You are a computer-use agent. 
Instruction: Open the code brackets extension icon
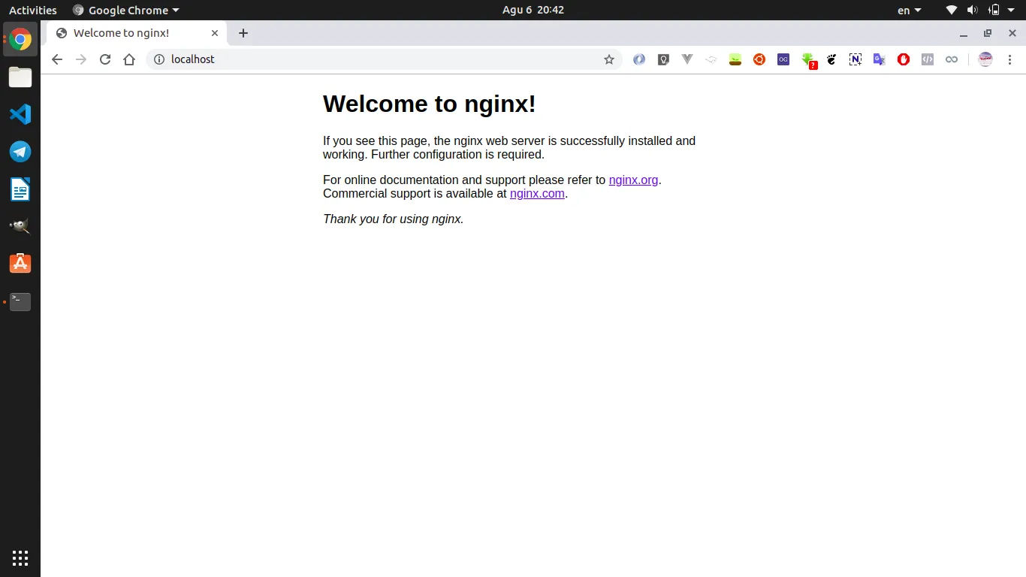pyautogui.click(x=928, y=59)
